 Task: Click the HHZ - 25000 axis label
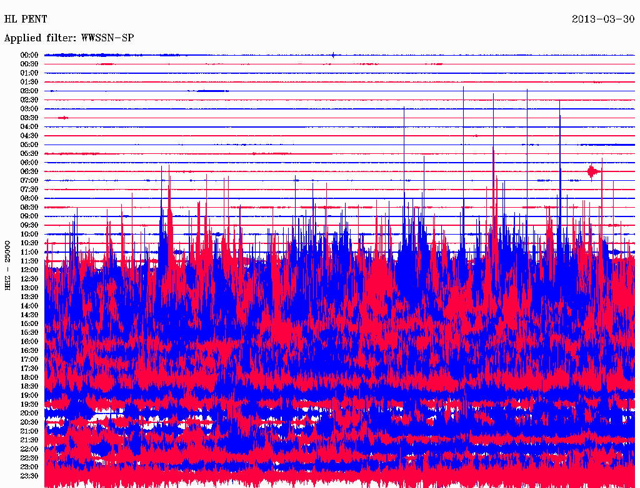(x=7, y=265)
